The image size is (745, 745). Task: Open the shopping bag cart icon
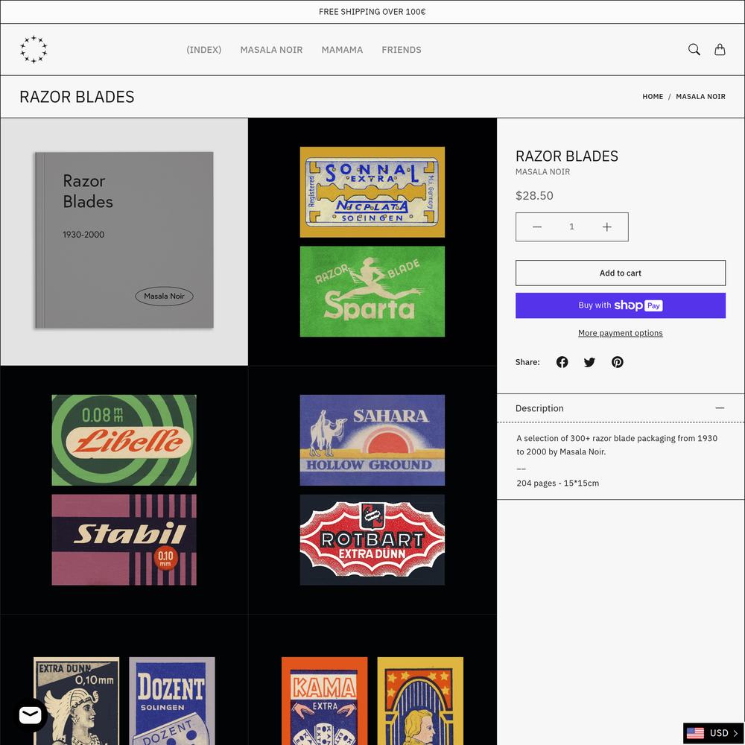pos(720,49)
